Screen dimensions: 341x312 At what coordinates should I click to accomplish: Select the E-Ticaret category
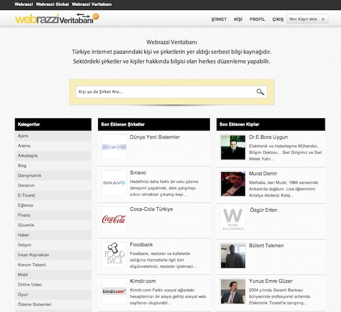click(x=27, y=195)
